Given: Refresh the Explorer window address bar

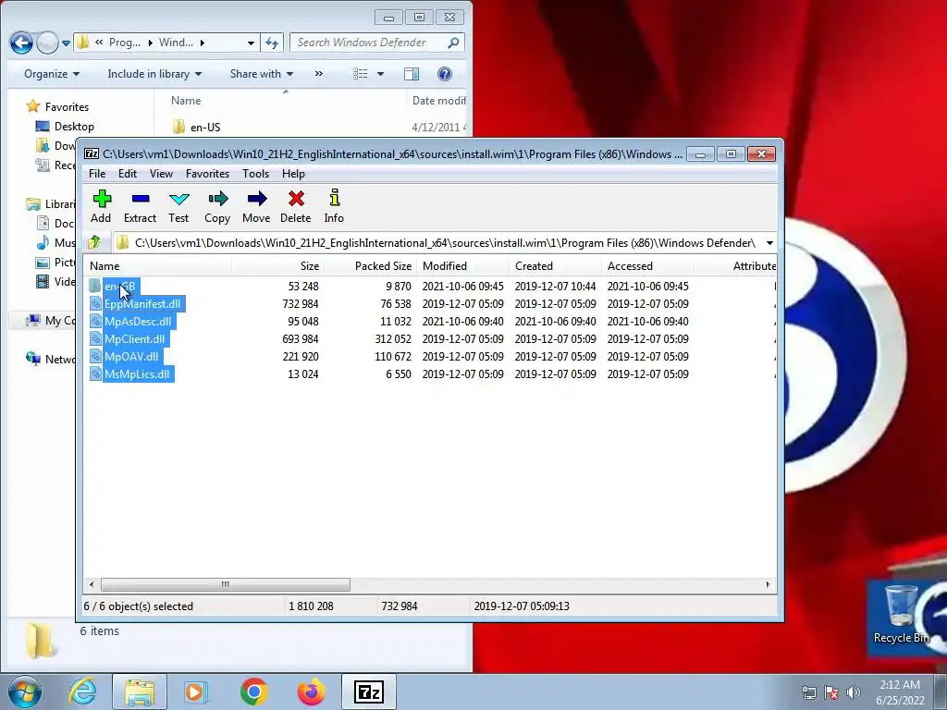Looking at the screenshot, I should point(272,43).
